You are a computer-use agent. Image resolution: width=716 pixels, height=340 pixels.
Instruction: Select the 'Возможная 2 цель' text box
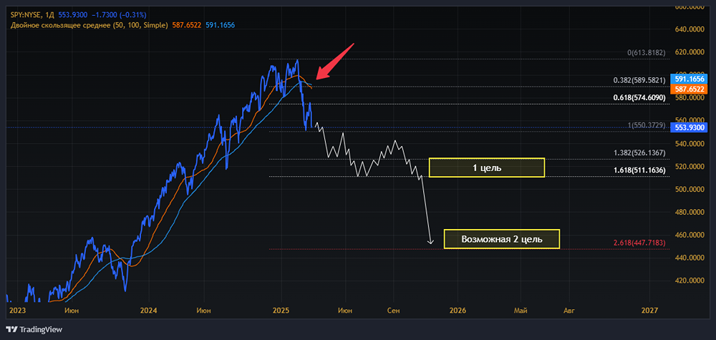tap(502, 239)
